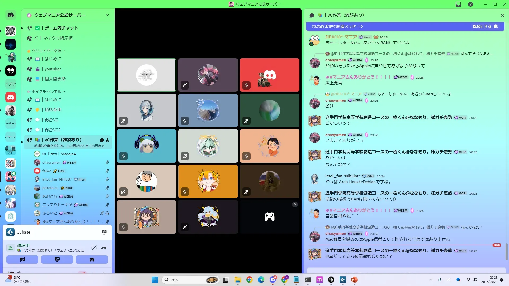
Task: Open Direct Messages via the Discord home icon
Action: pyautogui.click(x=11, y=15)
